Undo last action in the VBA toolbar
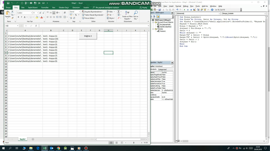270x151 pixels. tap(177, 10)
